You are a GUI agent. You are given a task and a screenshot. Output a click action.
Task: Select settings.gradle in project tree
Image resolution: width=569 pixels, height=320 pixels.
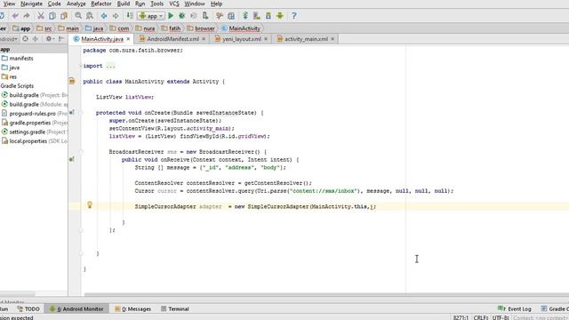[34, 132]
